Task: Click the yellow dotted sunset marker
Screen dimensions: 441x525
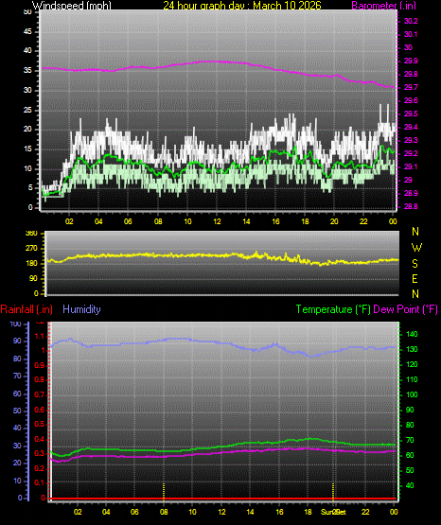Action: click(x=333, y=492)
